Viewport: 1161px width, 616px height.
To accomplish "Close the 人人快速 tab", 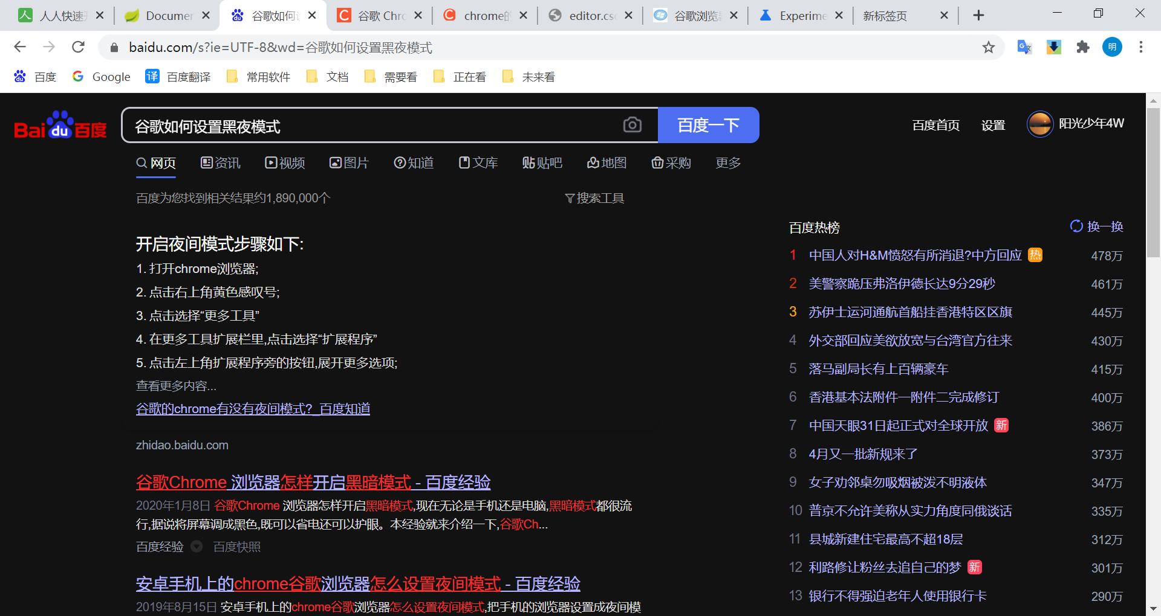I will click(x=100, y=16).
